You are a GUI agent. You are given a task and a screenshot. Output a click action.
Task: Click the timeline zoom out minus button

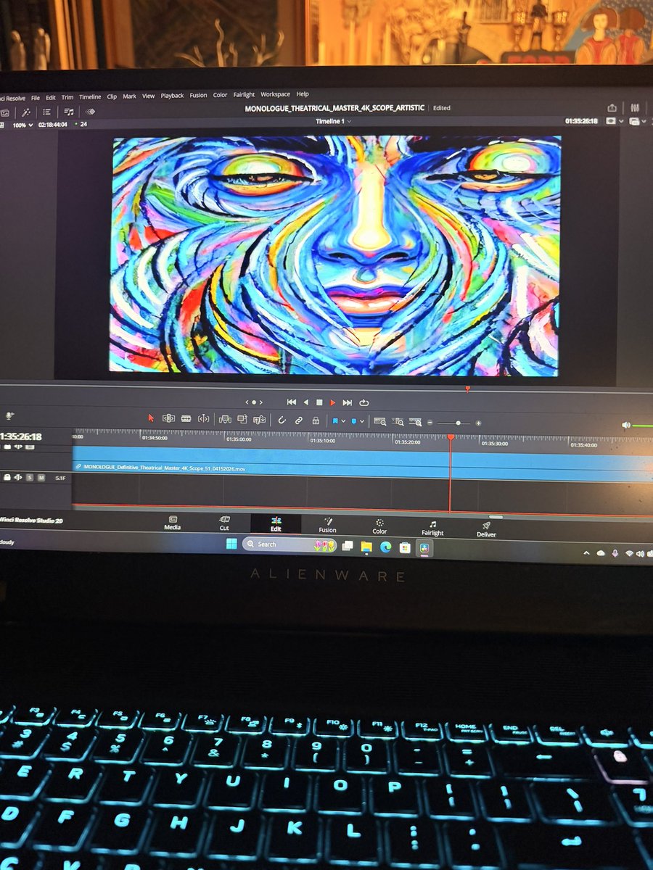(430, 423)
